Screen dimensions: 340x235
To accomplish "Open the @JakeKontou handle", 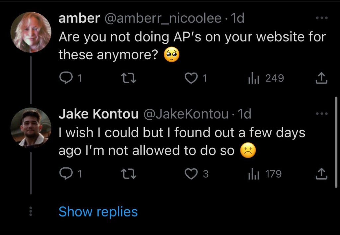I will [186, 114].
